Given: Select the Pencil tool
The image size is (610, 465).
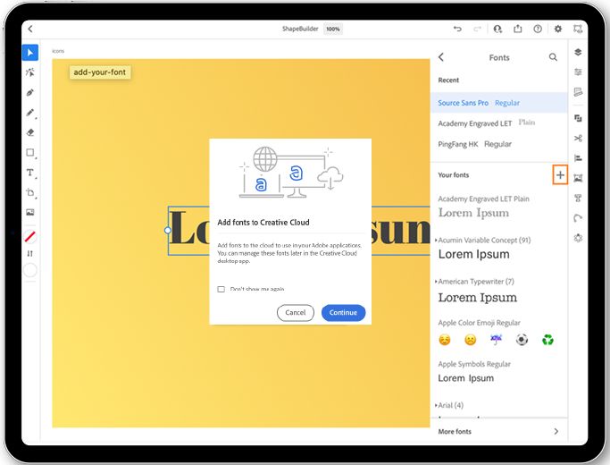Looking at the screenshot, I should pos(30,113).
